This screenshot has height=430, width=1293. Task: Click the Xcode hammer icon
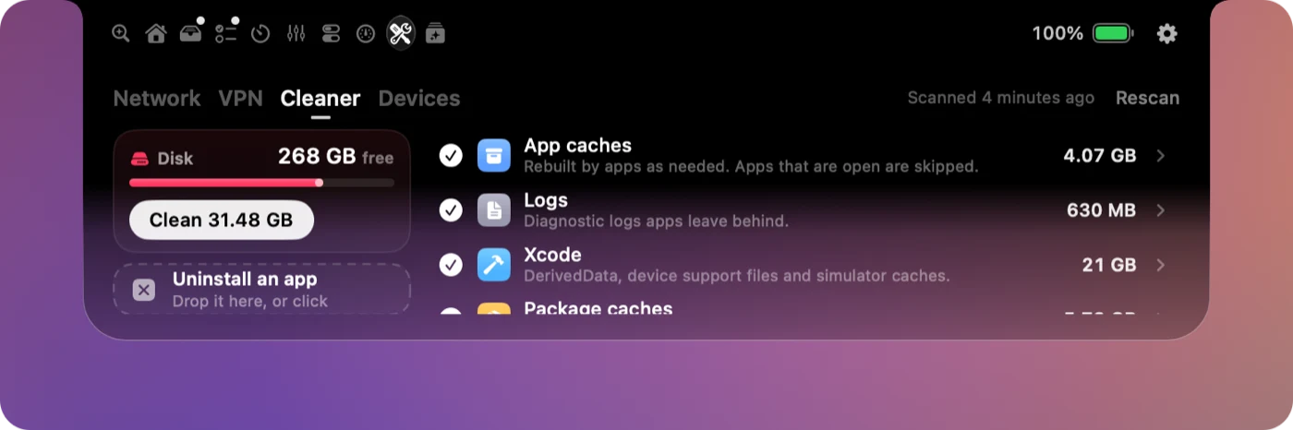(494, 265)
